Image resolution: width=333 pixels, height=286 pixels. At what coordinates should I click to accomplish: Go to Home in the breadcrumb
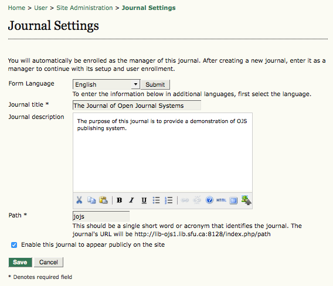(16, 8)
